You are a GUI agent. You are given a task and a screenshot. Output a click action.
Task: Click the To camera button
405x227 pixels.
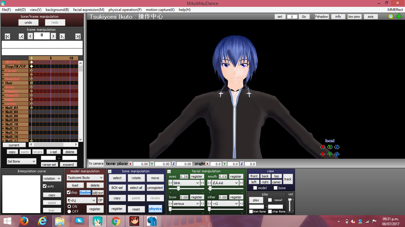pos(96,163)
